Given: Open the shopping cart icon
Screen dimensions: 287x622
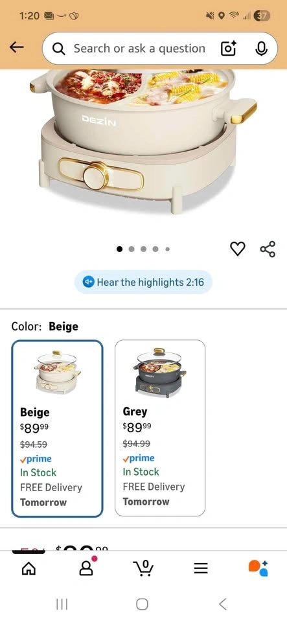Looking at the screenshot, I should [x=143, y=568].
